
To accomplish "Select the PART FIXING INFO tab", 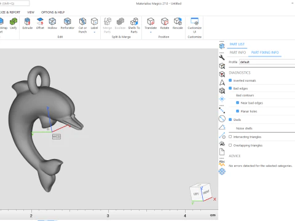I will pyautogui.click(x=265, y=53).
